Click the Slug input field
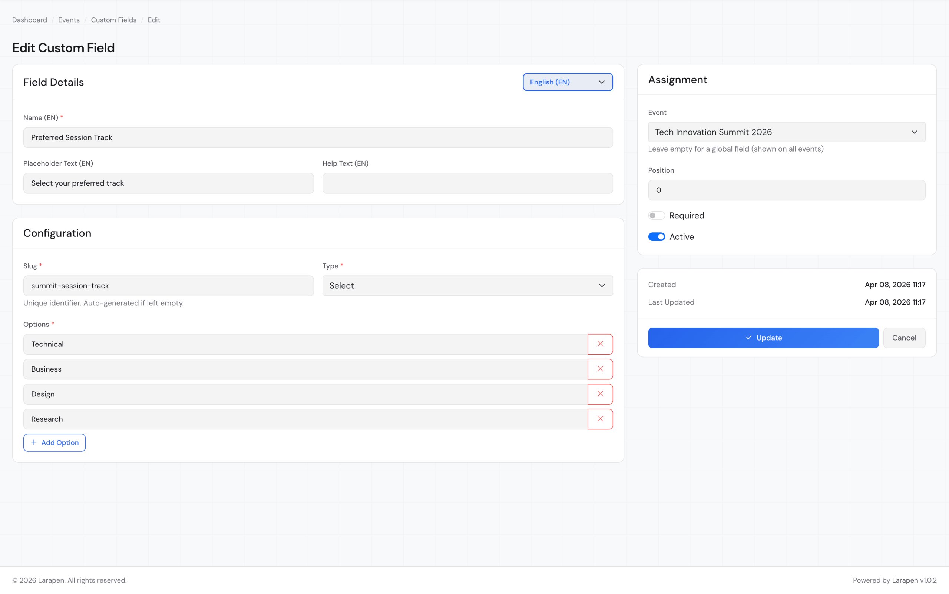The width and height of the screenshot is (949, 594). [x=168, y=286]
